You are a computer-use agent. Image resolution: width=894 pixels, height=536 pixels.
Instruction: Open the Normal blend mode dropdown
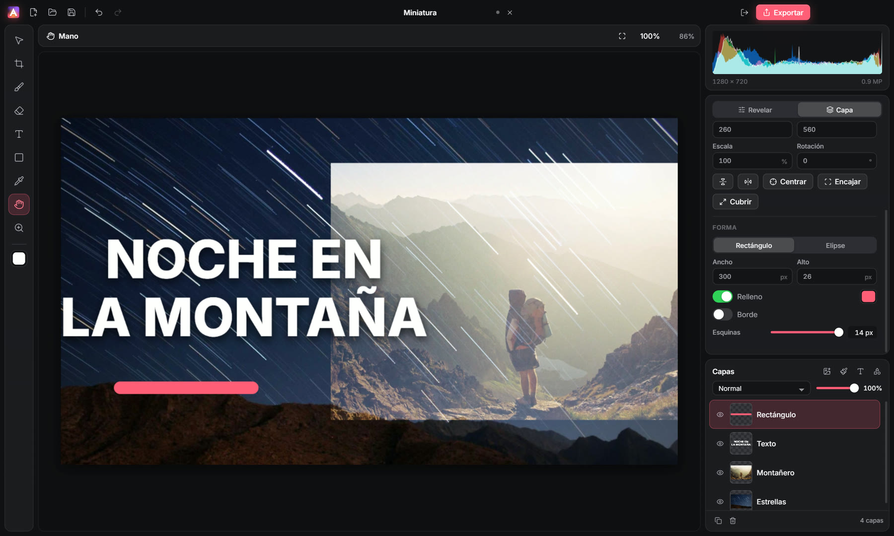pyautogui.click(x=761, y=388)
